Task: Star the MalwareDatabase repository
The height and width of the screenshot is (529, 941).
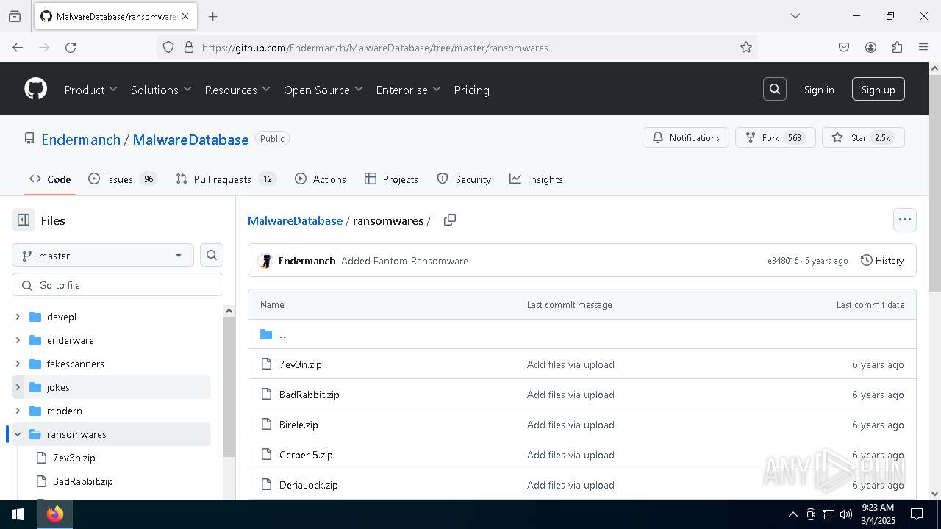Action: [x=863, y=137]
